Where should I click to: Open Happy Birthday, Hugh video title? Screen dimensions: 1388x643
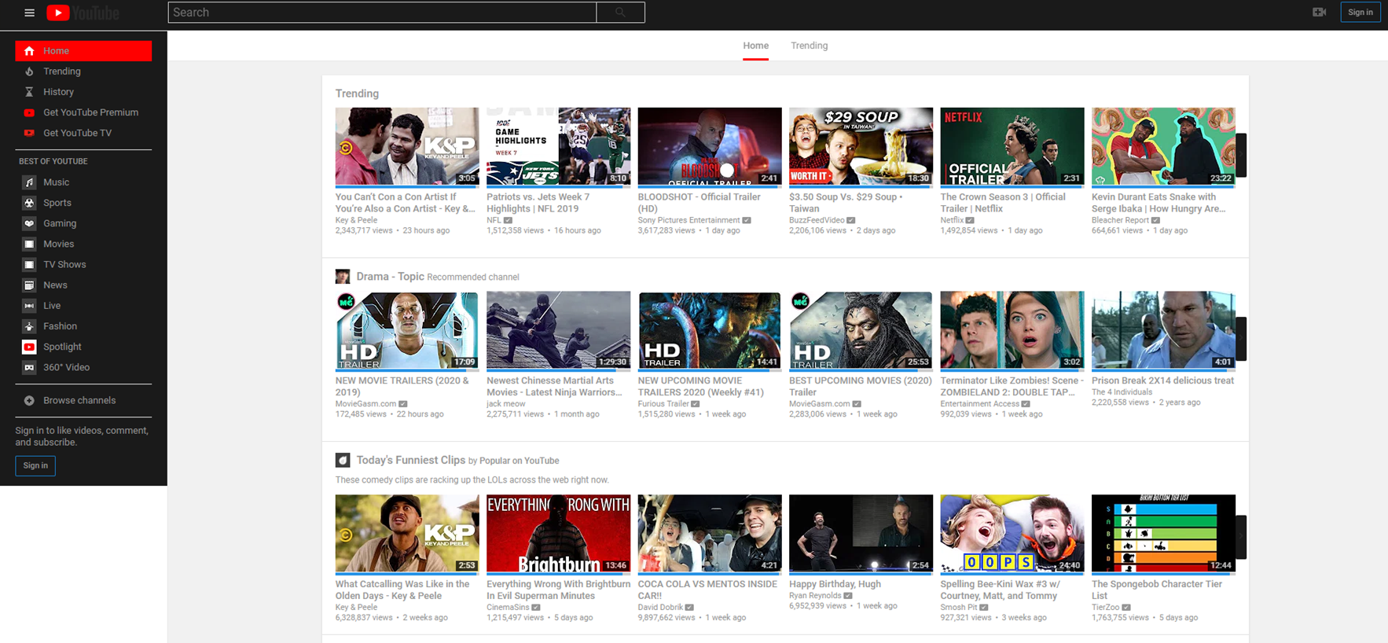pyautogui.click(x=835, y=584)
